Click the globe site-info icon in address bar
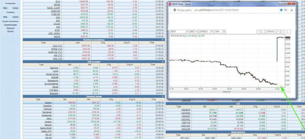The width and height of the screenshot is (305, 139). 175,10
